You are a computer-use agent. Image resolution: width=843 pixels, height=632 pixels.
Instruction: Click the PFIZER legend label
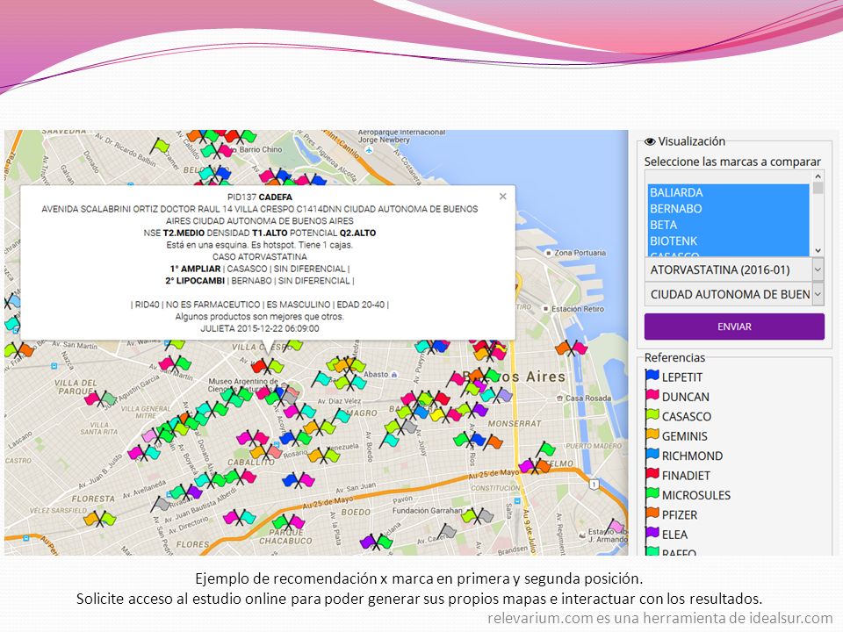[x=680, y=515]
